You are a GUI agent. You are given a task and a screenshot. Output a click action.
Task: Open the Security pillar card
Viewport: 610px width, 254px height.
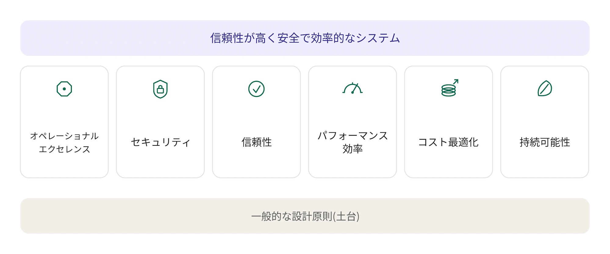[160, 122]
